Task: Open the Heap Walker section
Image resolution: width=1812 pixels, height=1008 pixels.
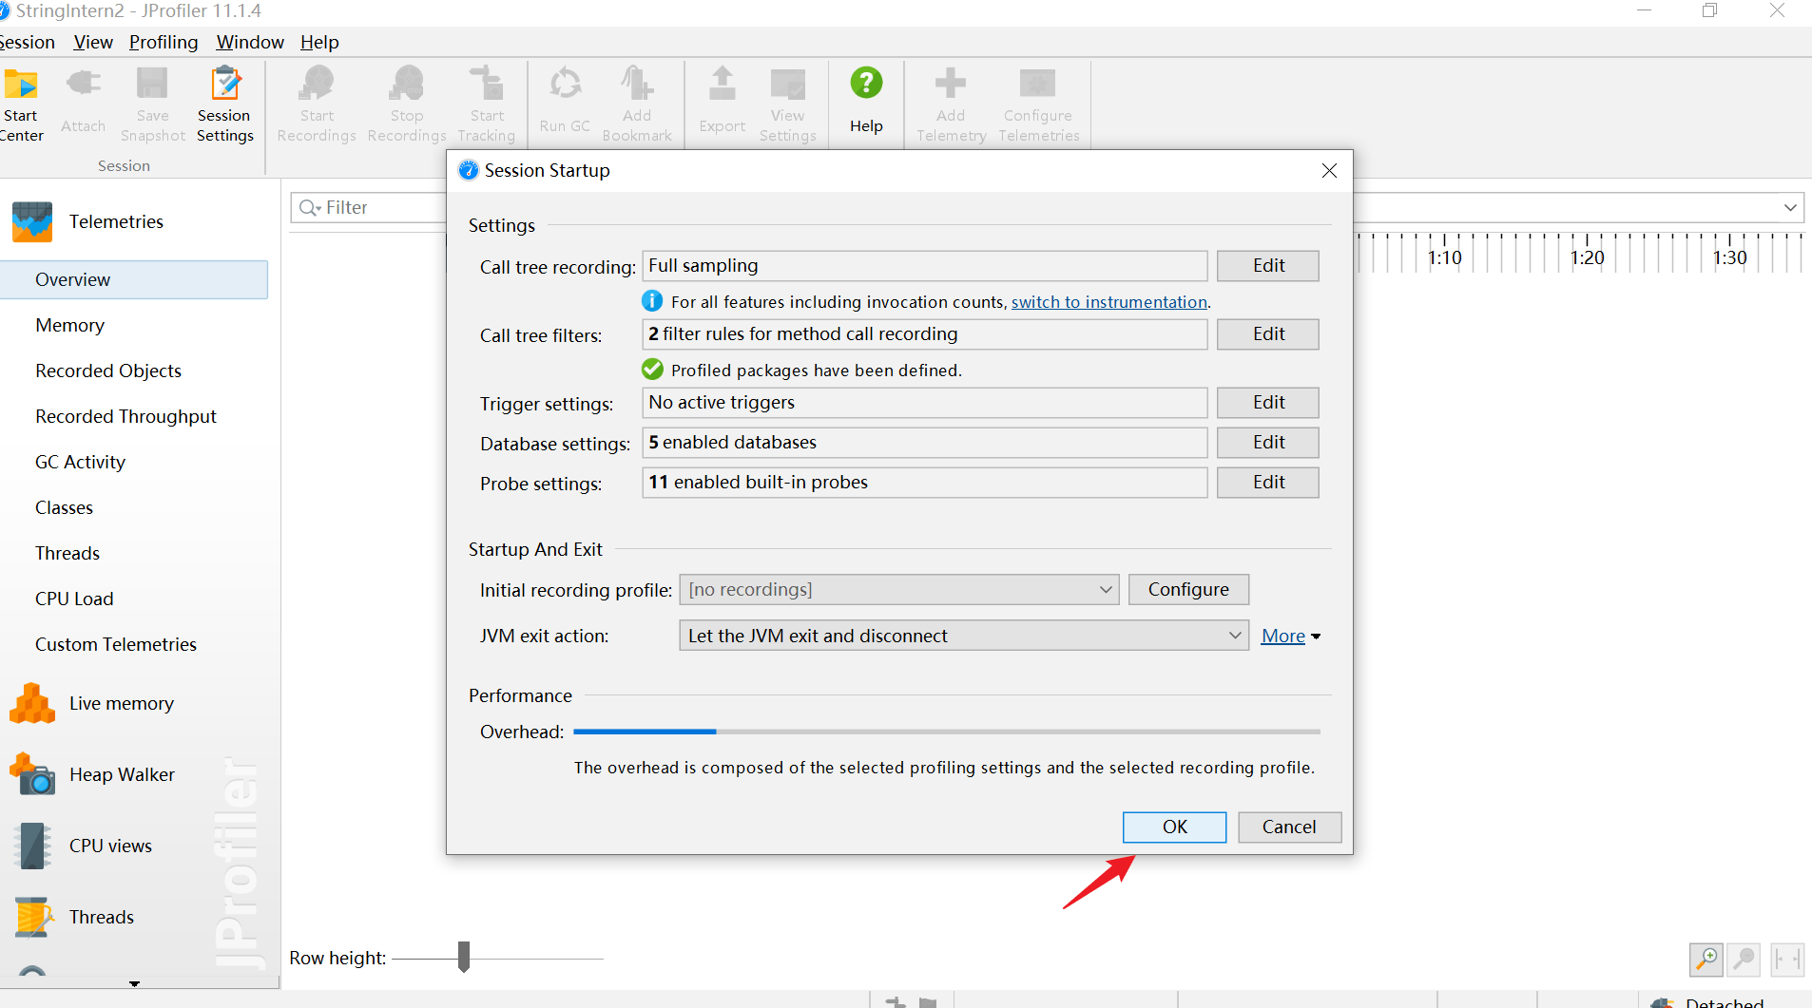Action: [121, 774]
